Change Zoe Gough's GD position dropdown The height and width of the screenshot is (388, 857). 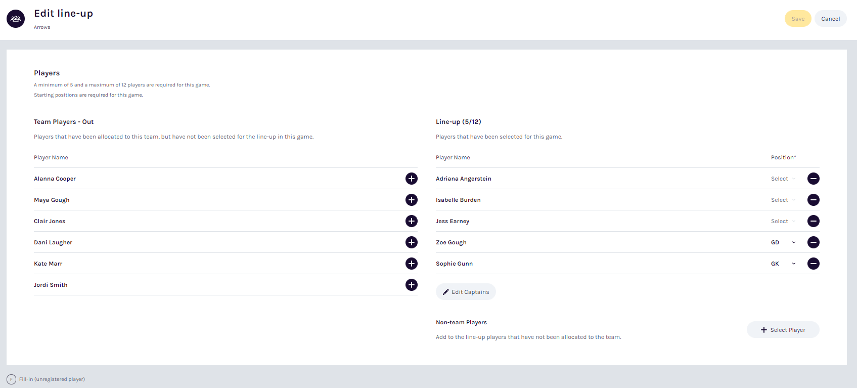coord(783,242)
